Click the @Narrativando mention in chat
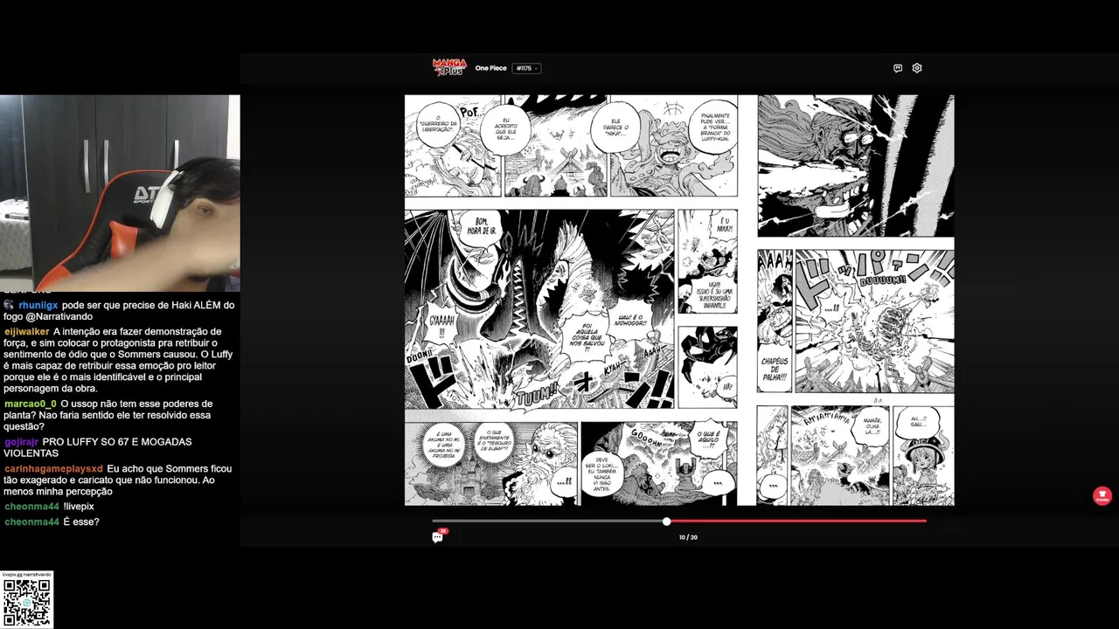The height and width of the screenshot is (629, 1119). [59, 317]
